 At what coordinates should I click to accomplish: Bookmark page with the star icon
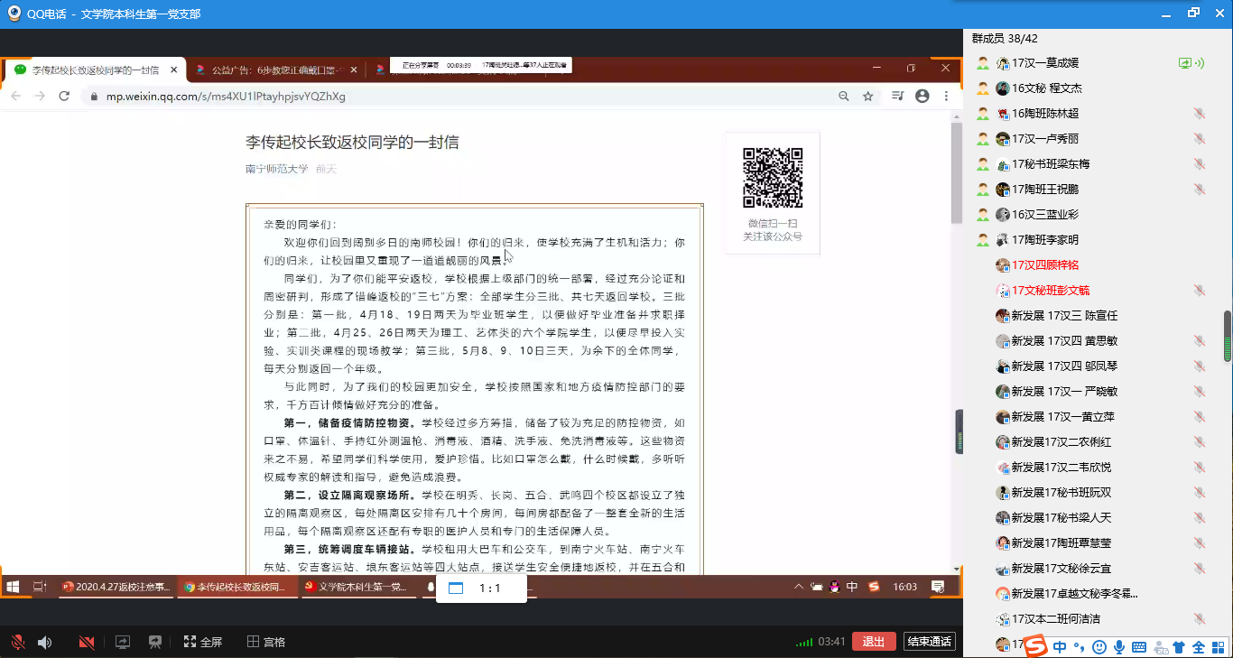pos(867,97)
